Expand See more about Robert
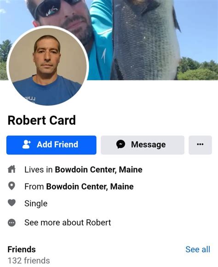The image size is (218, 267). coord(68,222)
